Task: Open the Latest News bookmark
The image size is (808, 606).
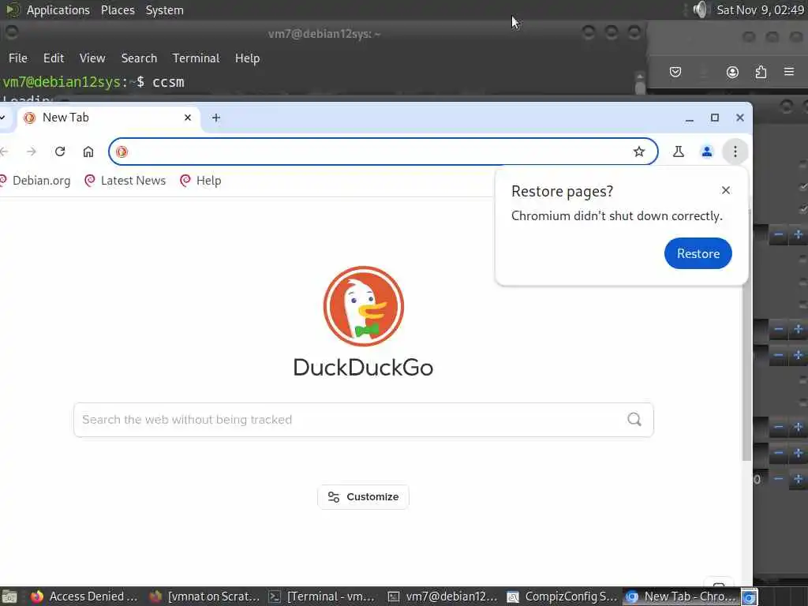Action: [x=125, y=181]
